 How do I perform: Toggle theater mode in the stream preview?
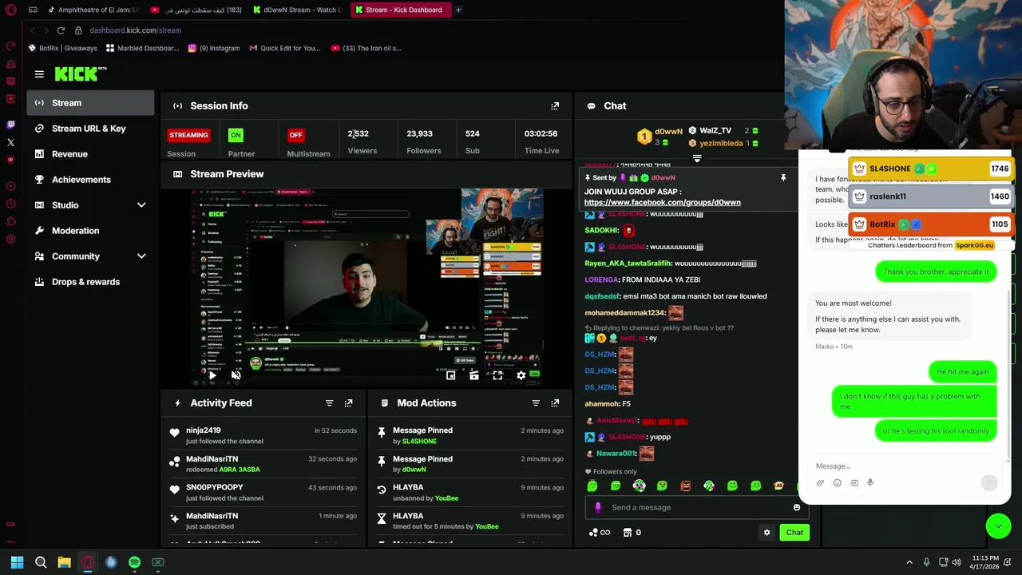[474, 375]
